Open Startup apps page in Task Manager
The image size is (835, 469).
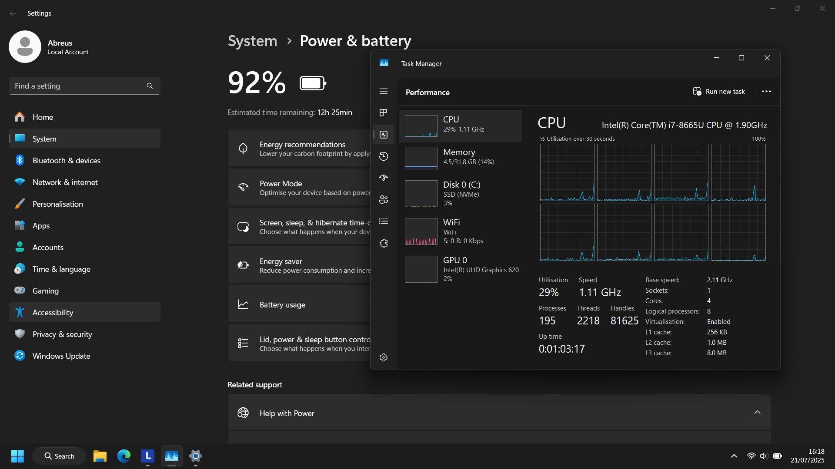click(x=383, y=178)
